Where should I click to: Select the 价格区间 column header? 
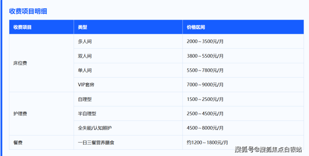coord(243,27)
